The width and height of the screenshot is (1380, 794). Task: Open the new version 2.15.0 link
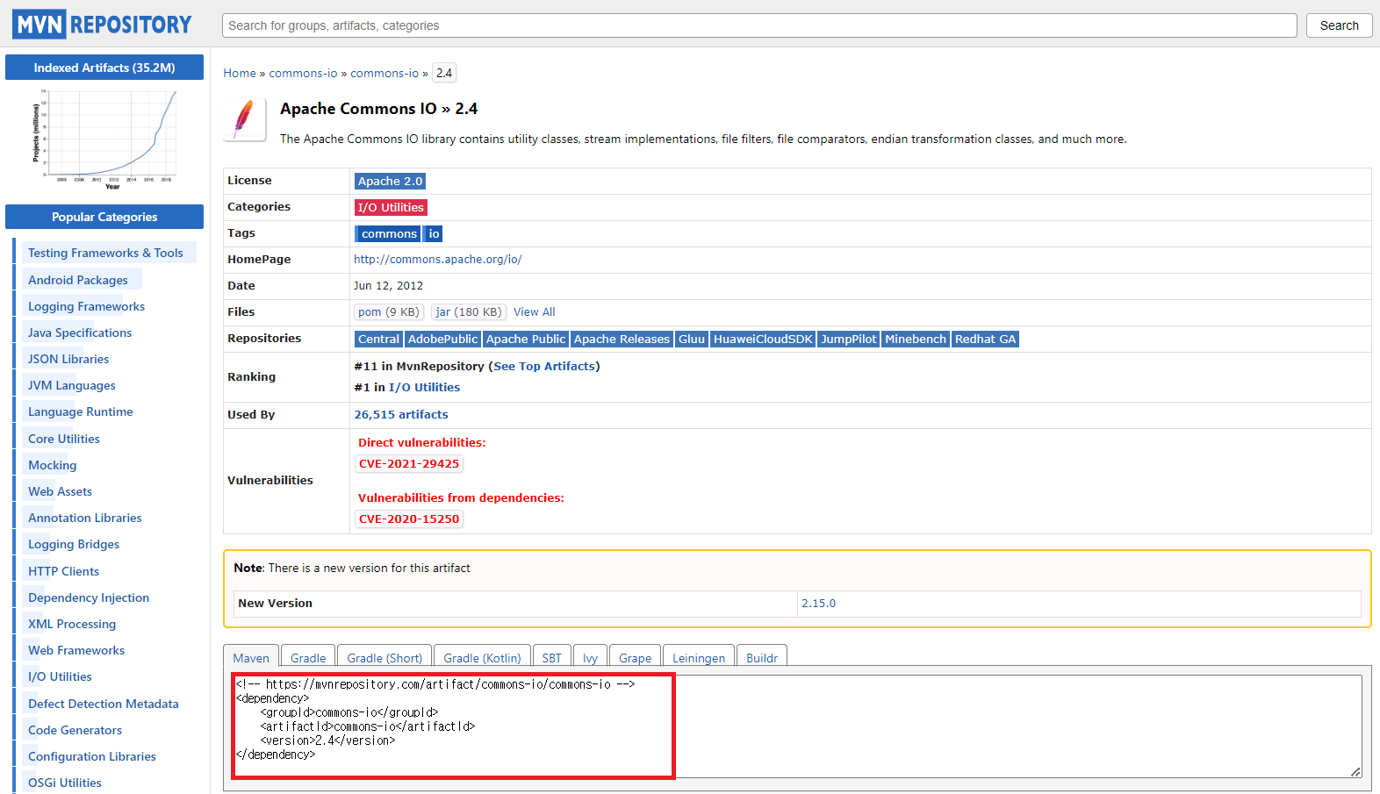point(818,603)
